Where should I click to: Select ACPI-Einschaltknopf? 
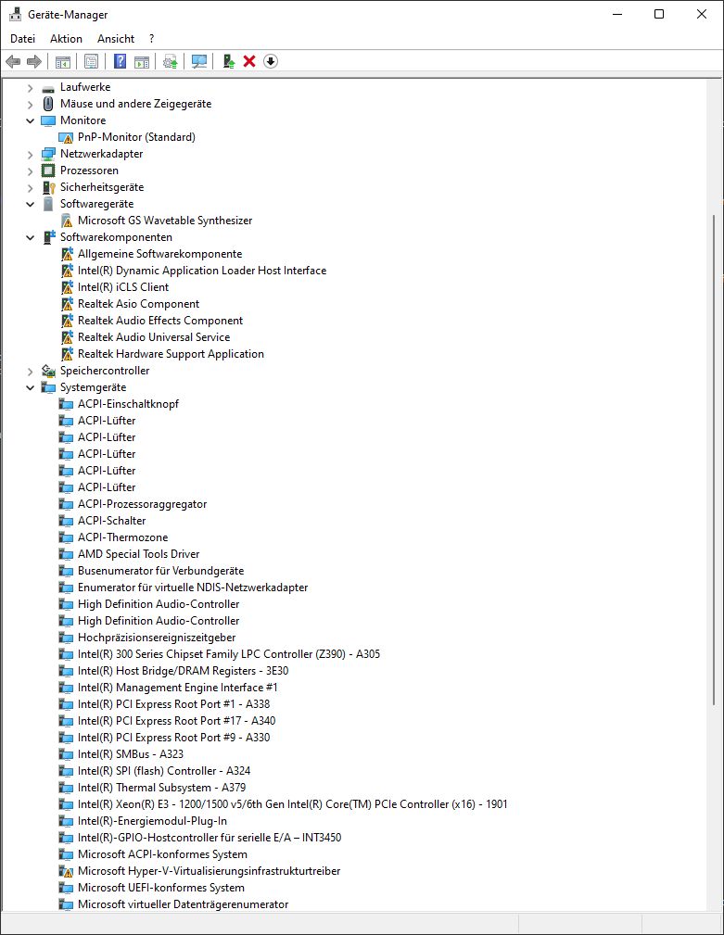click(128, 404)
